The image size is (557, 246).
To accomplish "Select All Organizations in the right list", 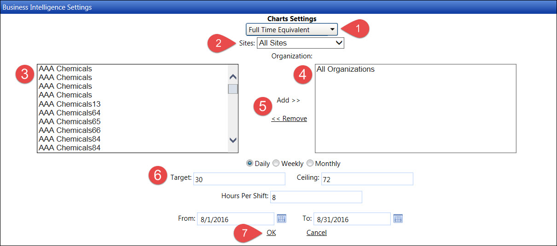I will point(346,69).
